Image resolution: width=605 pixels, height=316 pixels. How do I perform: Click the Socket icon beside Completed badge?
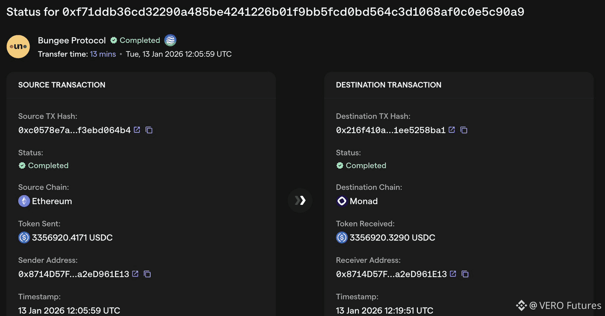point(170,40)
